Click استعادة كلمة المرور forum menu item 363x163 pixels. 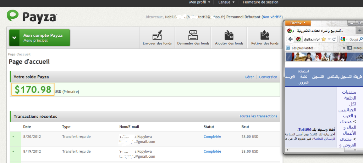click(303, 77)
